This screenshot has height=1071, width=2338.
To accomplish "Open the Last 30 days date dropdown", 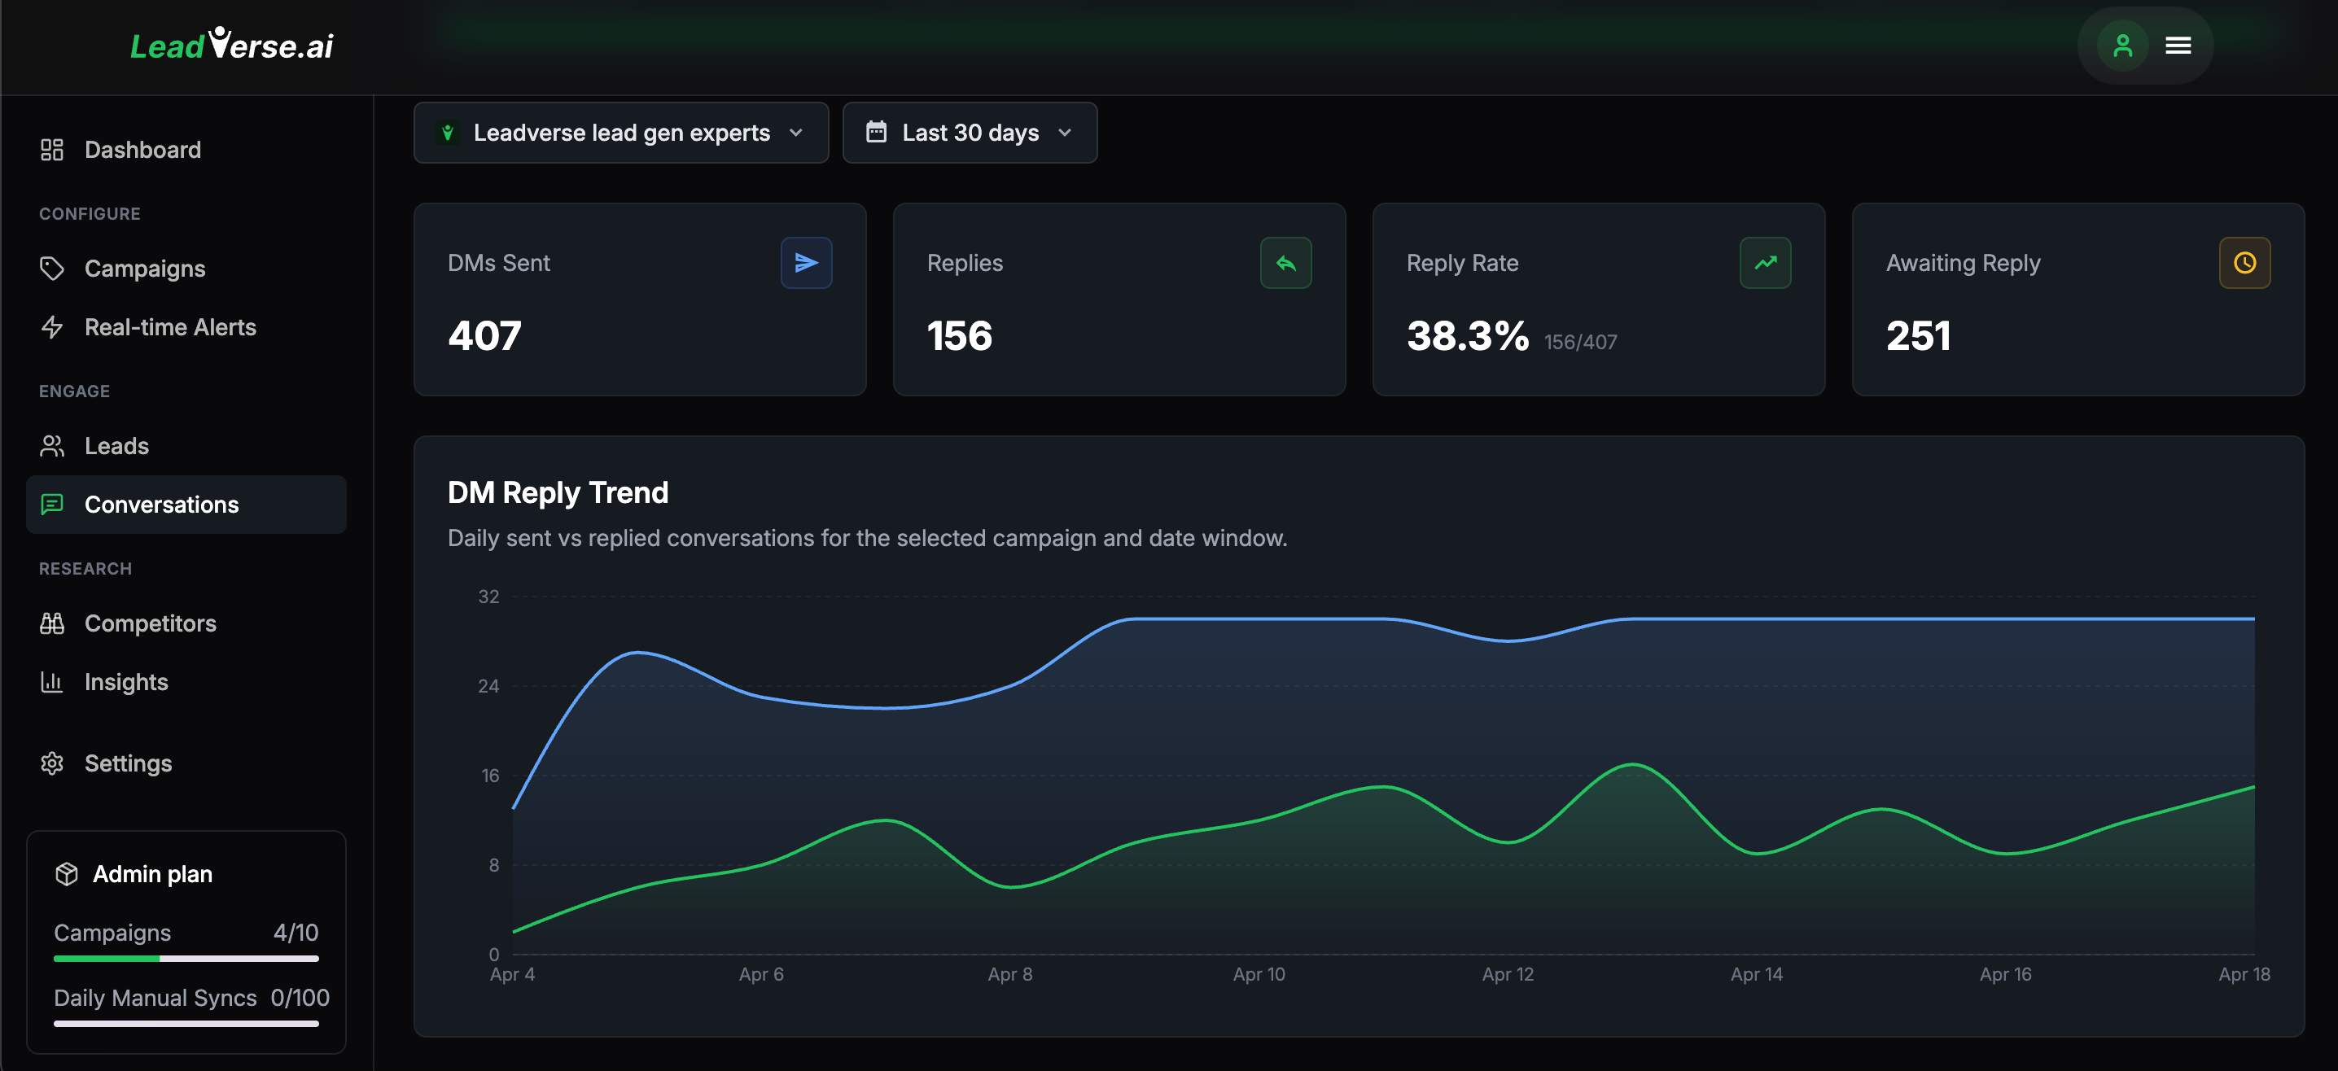I will tap(970, 133).
